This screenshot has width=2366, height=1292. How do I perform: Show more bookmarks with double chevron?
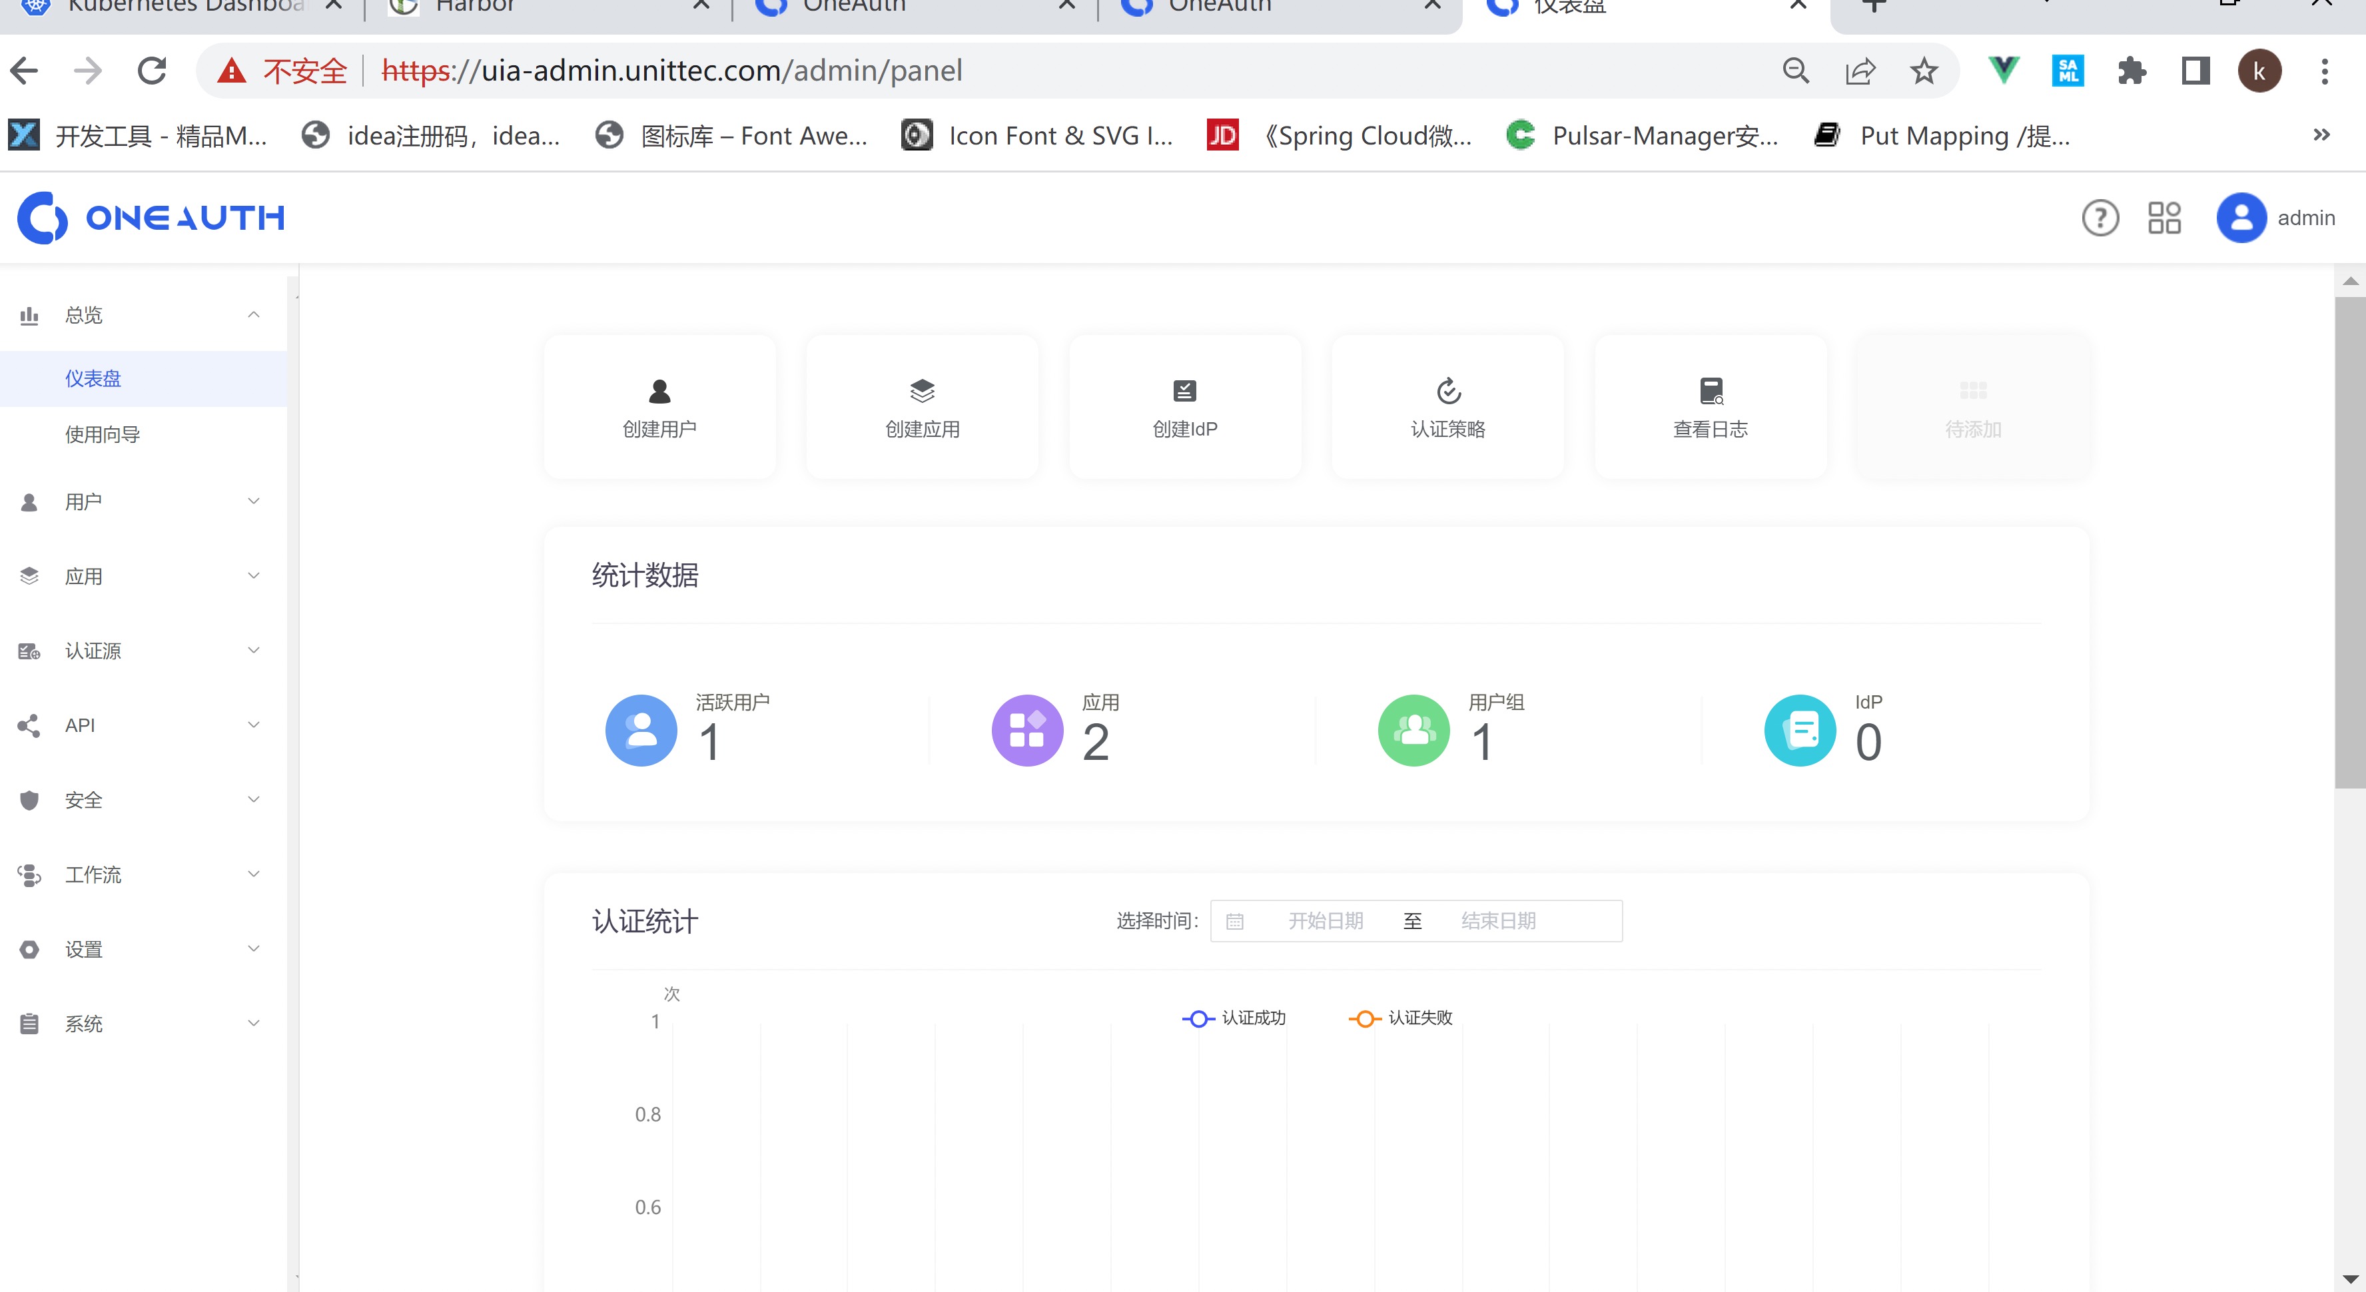pos(2322,135)
